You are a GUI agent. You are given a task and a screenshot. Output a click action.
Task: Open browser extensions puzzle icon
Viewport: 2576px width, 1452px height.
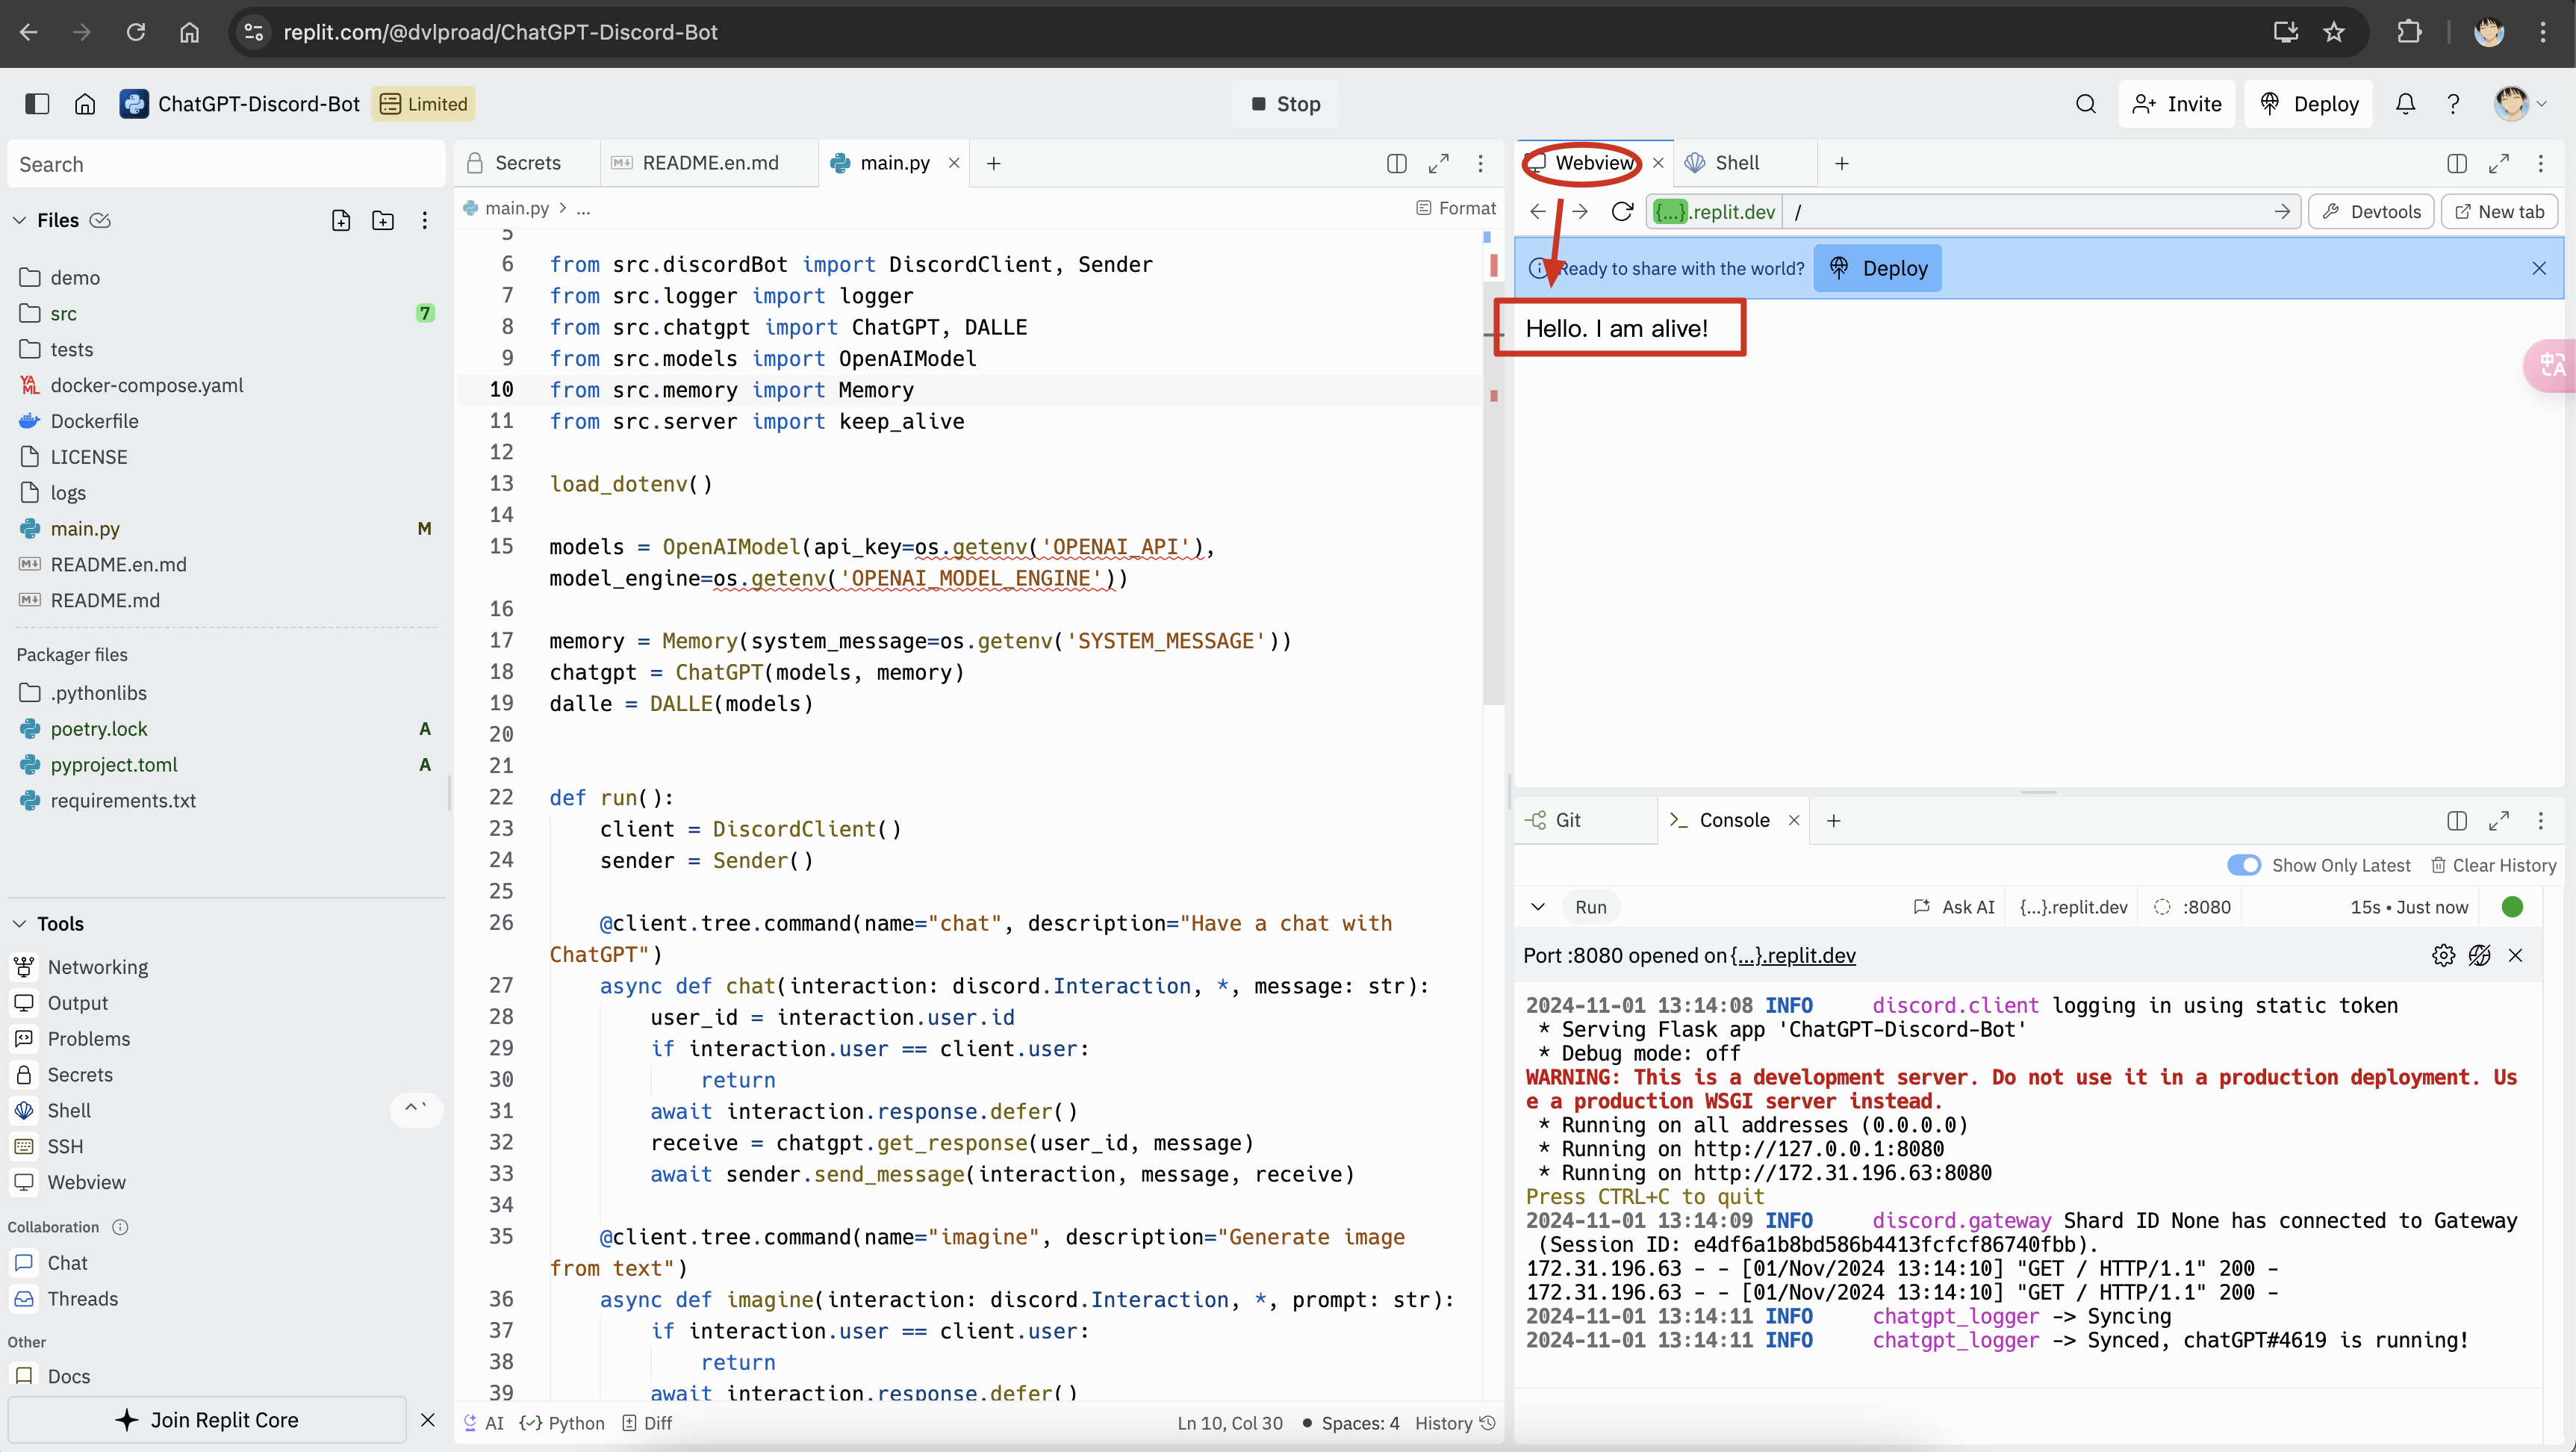pos(2409,32)
